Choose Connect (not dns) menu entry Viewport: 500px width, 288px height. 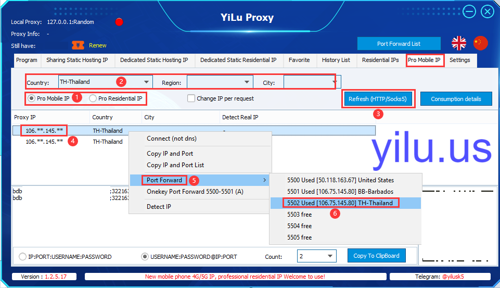pos(200,139)
